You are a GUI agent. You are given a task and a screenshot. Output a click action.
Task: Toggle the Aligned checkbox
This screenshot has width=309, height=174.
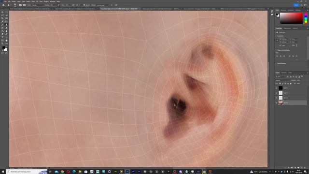point(84,5)
